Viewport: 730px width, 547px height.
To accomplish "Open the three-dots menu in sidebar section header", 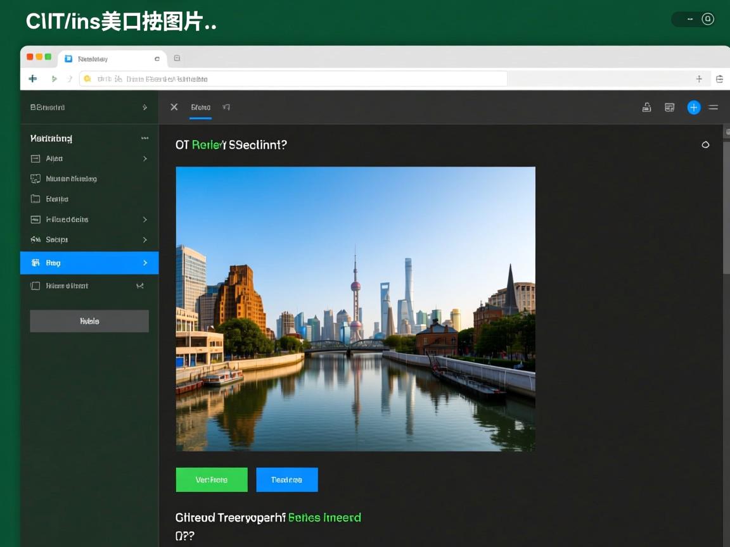I will 144,138.
